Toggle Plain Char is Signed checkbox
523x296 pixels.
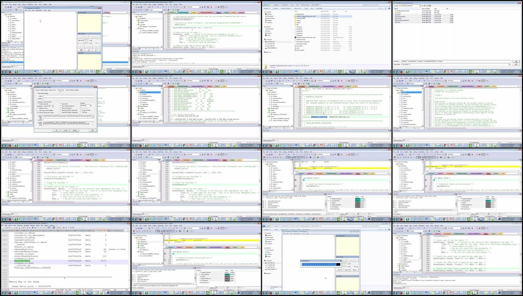(61, 108)
